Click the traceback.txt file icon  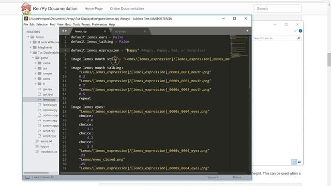point(37,151)
